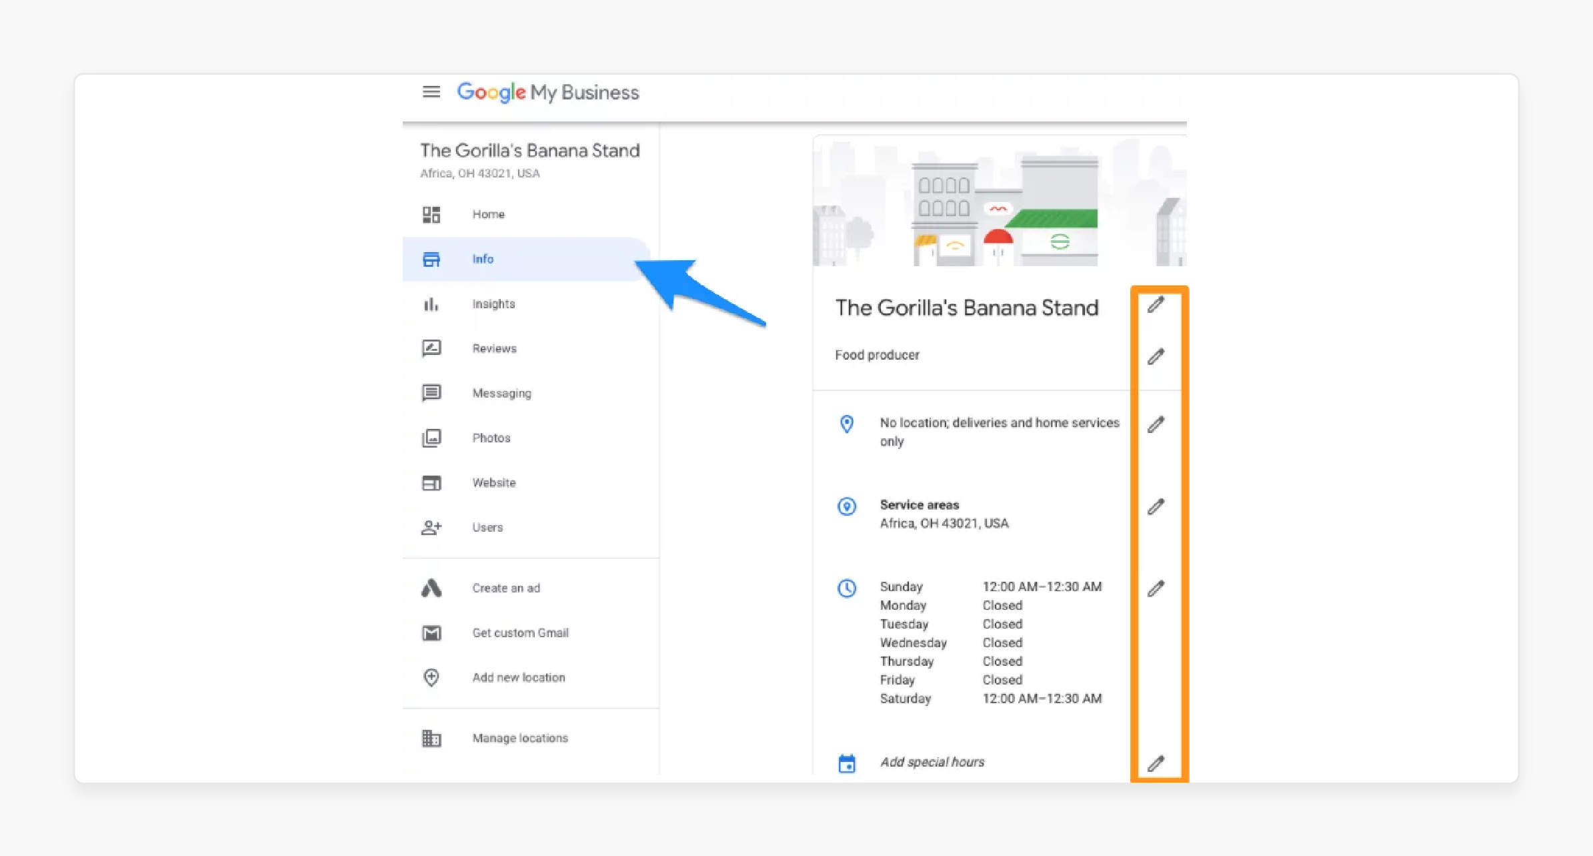Click the Wednesday Closed row
This screenshot has height=856, width=1593.
coord(951,643)
